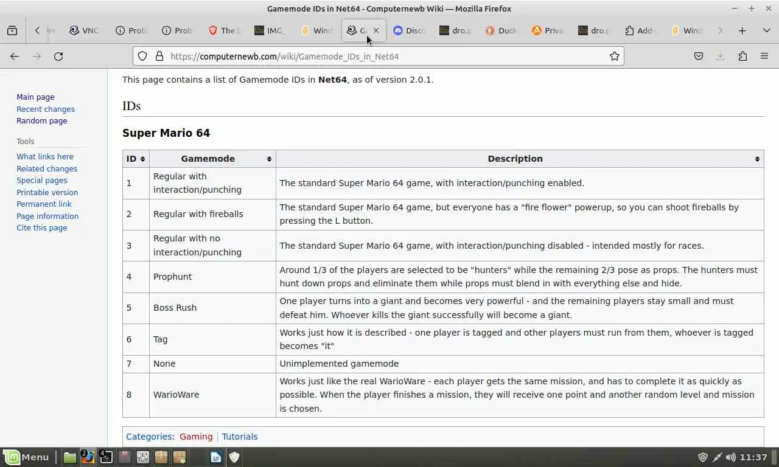
Task: Switch to the Priva... tab
Action: click(x=548, y=30)
